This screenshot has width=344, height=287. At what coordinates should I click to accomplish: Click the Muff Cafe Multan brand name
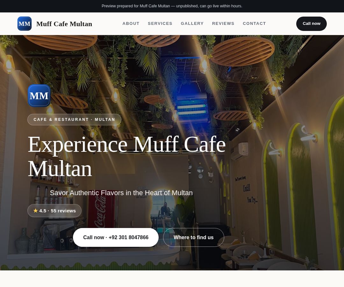coord(64,24)
